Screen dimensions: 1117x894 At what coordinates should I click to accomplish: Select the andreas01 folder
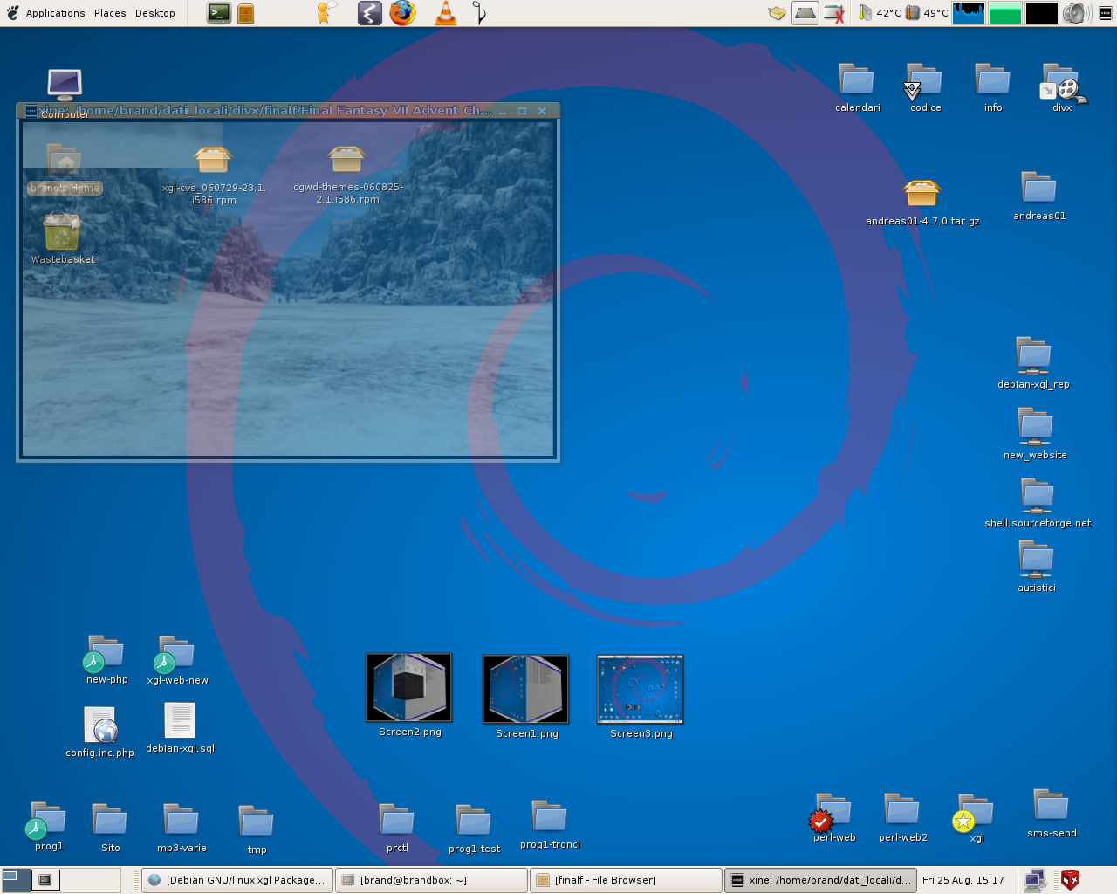1039,196
